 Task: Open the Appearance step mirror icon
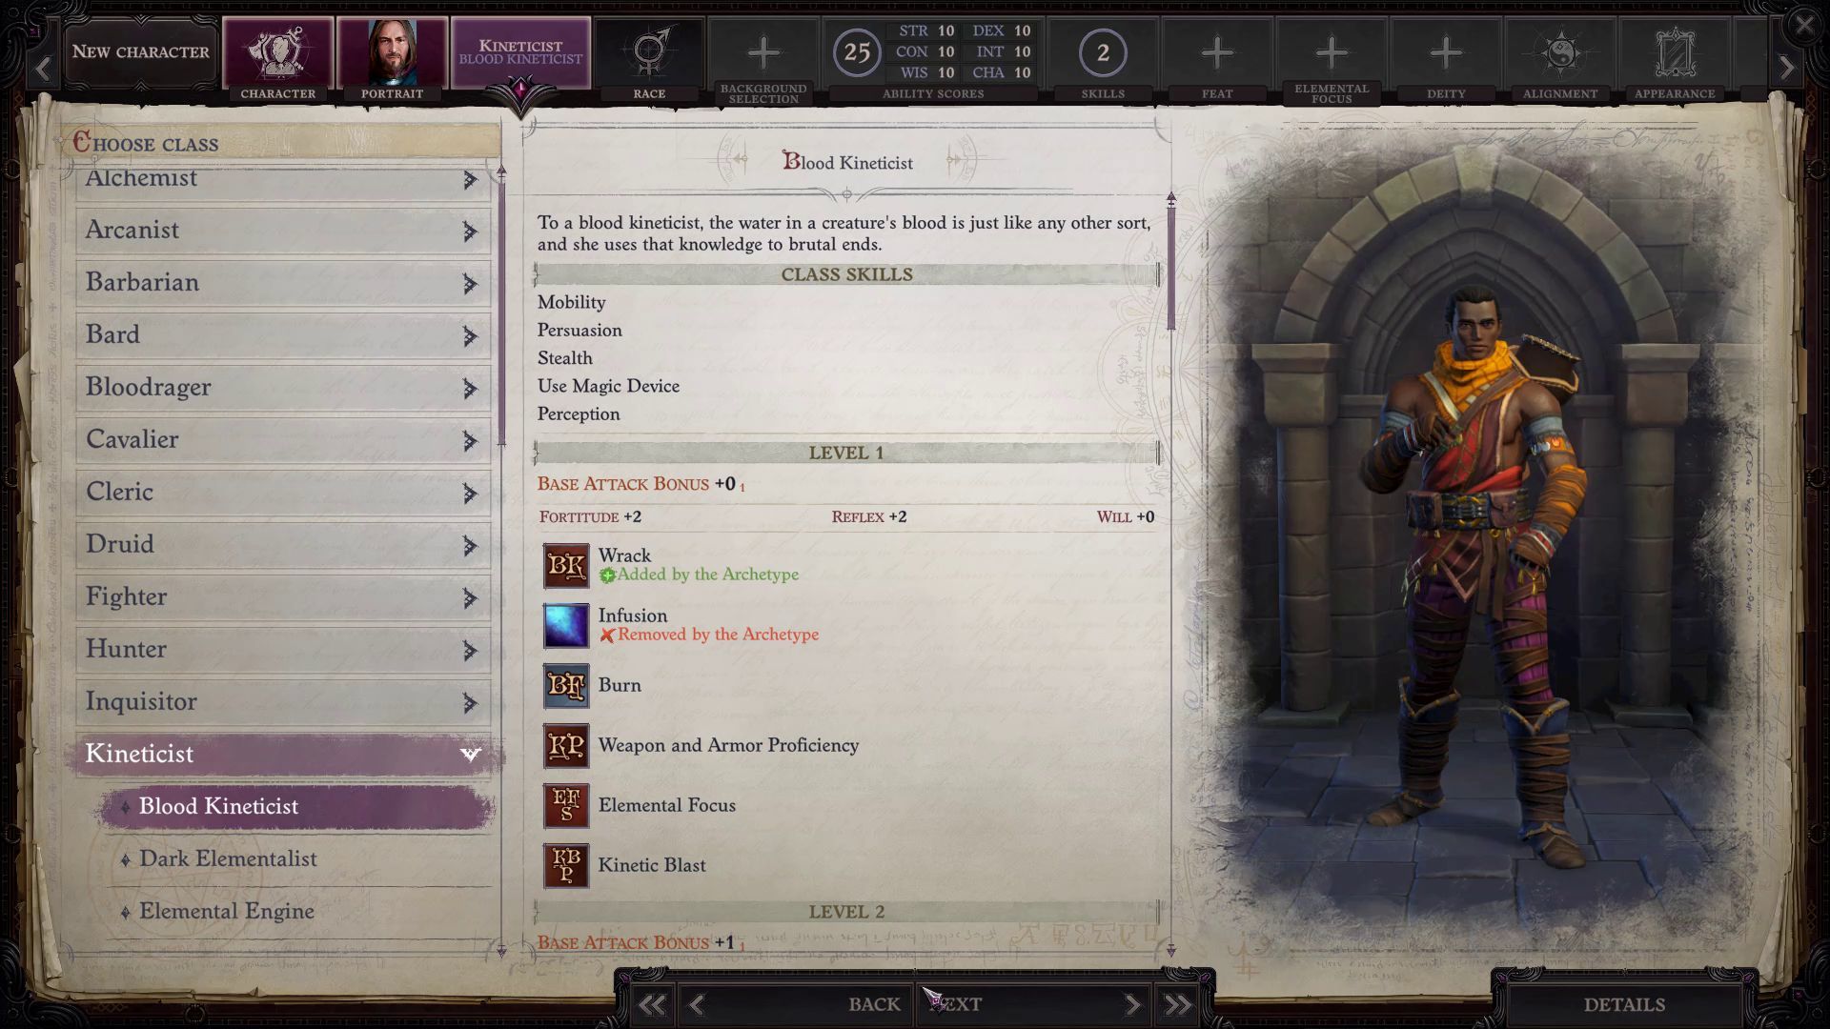1675,52
